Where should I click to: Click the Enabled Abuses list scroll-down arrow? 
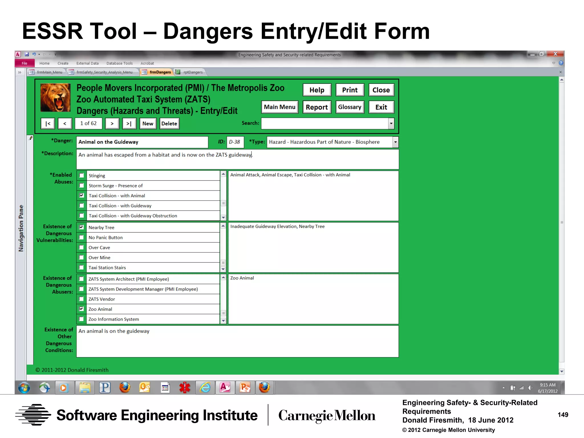click(x=224, y=217)
